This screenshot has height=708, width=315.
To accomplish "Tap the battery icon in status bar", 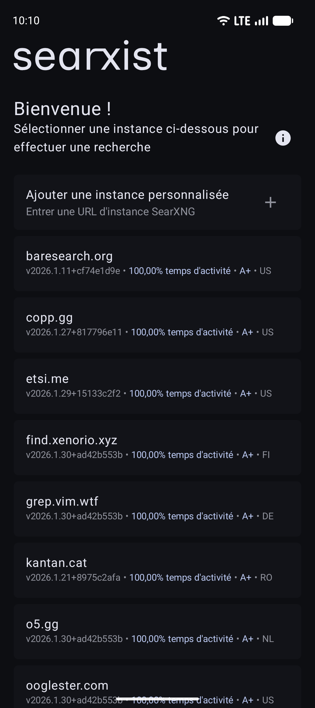I will click(x=283, y=21).
